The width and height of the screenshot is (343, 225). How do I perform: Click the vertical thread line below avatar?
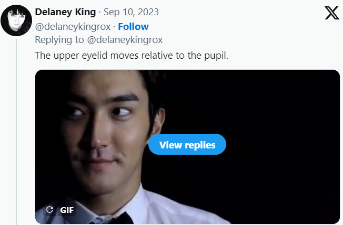click(x=17, y=131)
